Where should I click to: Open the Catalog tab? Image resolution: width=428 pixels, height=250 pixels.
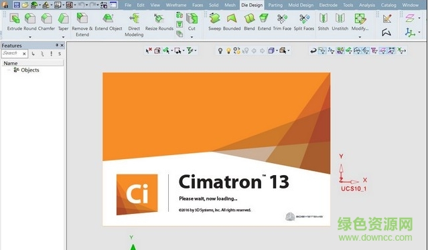click(388, 5)
